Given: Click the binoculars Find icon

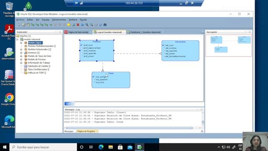Looking at the screenshot, I should [105, 25].
